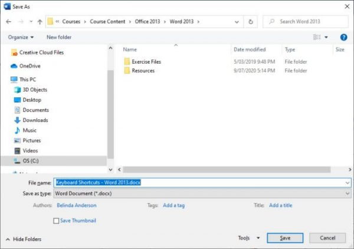354x249 pixels.
Task: Open help with the question mark icon
Action: point(343,37)
